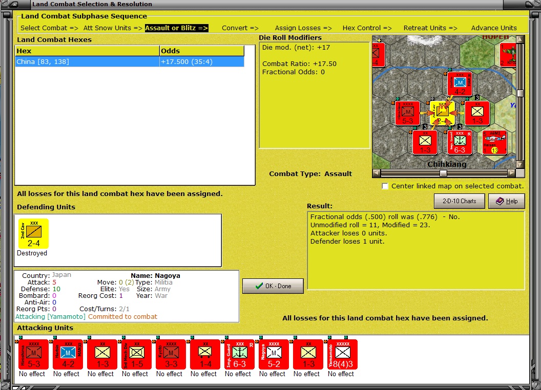
Task: Click the Defender loses 1 unit line
Action: pyautogui.click(x=347, y=242)
